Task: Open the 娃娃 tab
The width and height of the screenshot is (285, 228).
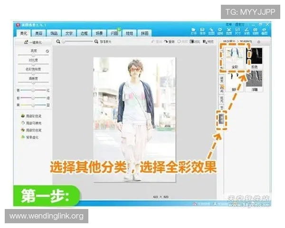Action: 129,33
